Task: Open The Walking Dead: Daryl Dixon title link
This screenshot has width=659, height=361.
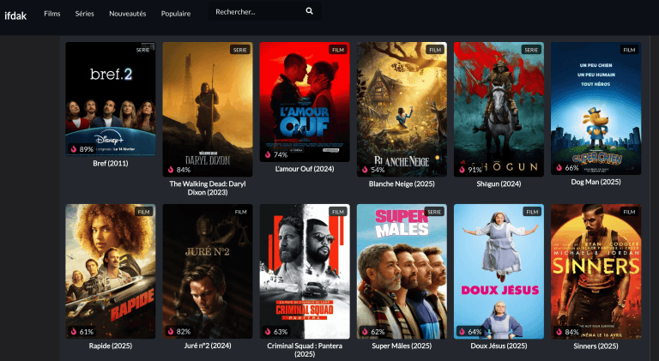Action: [x=208, y=188]
